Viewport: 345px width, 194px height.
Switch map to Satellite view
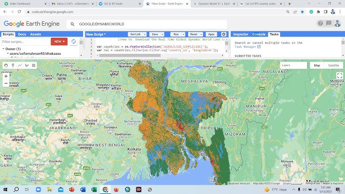333,65
